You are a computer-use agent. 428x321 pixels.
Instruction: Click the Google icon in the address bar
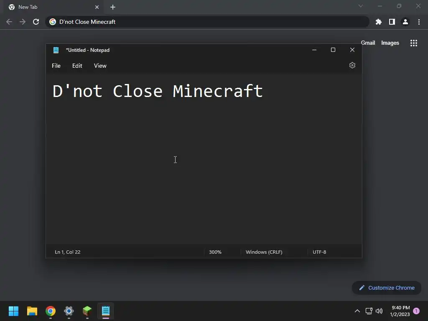coord(53,22)
